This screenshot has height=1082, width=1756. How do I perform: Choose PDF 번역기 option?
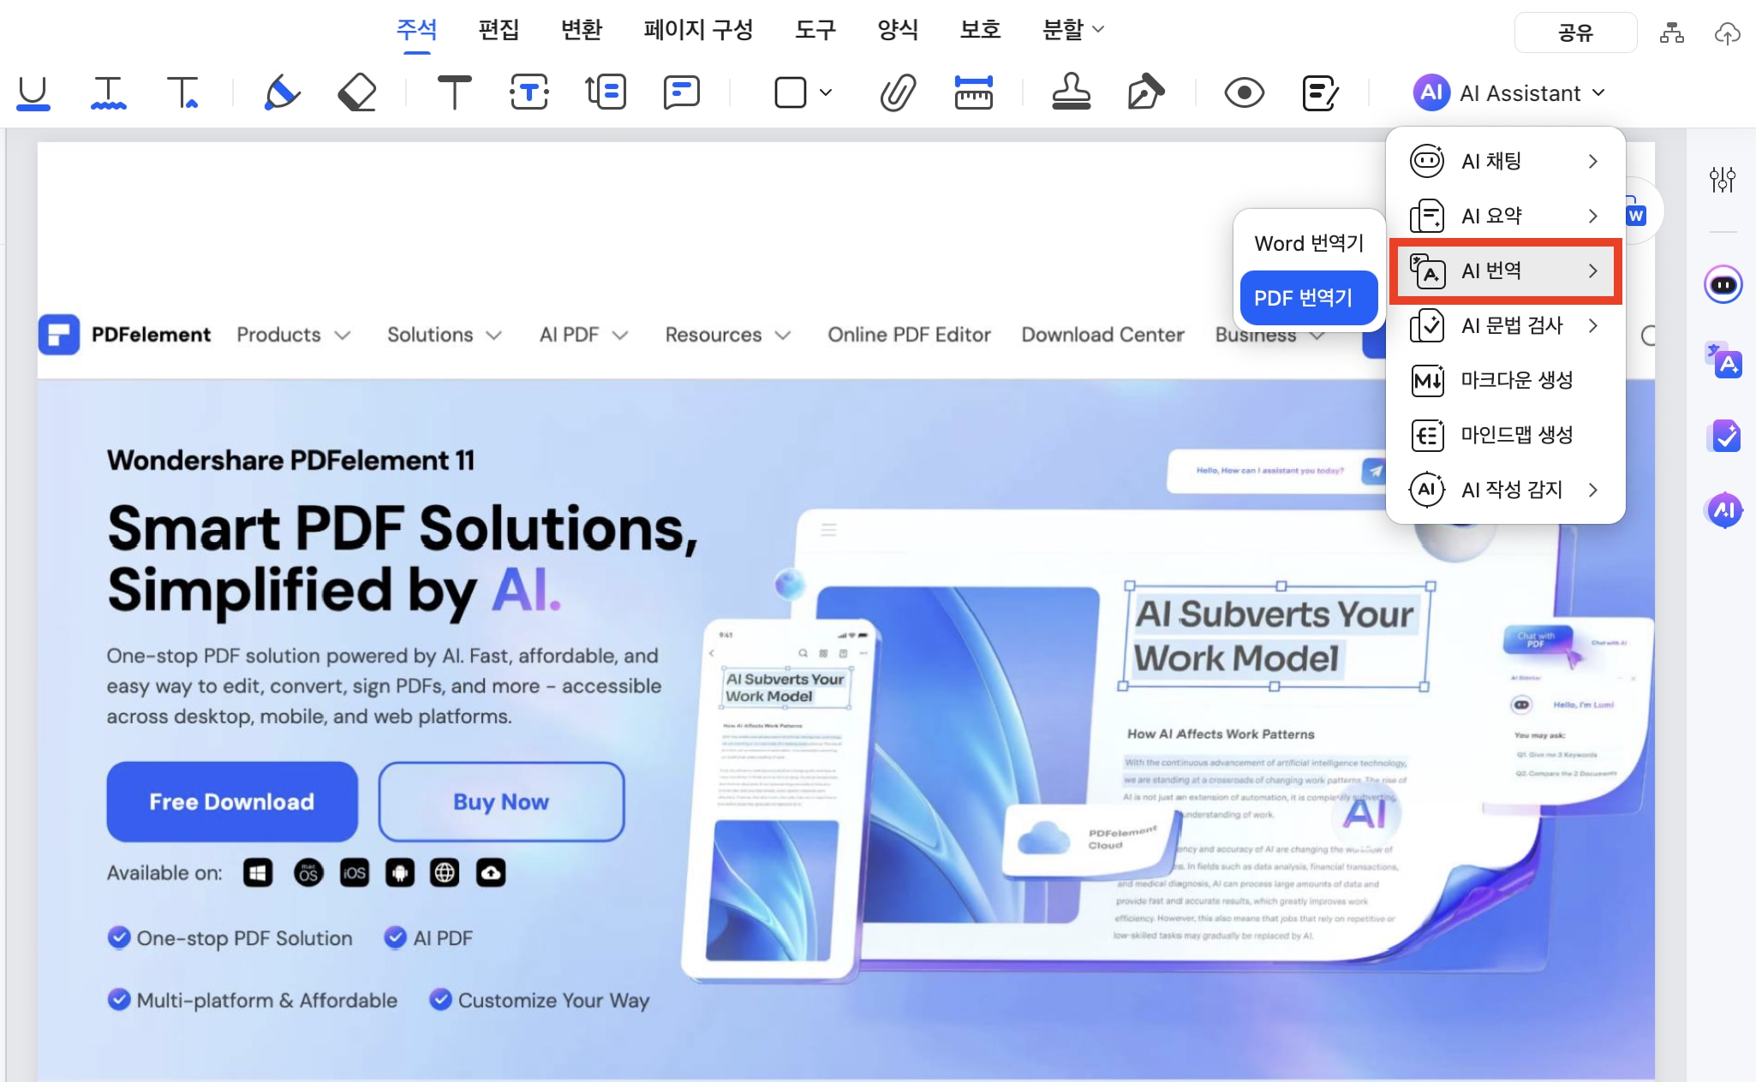1309,298
